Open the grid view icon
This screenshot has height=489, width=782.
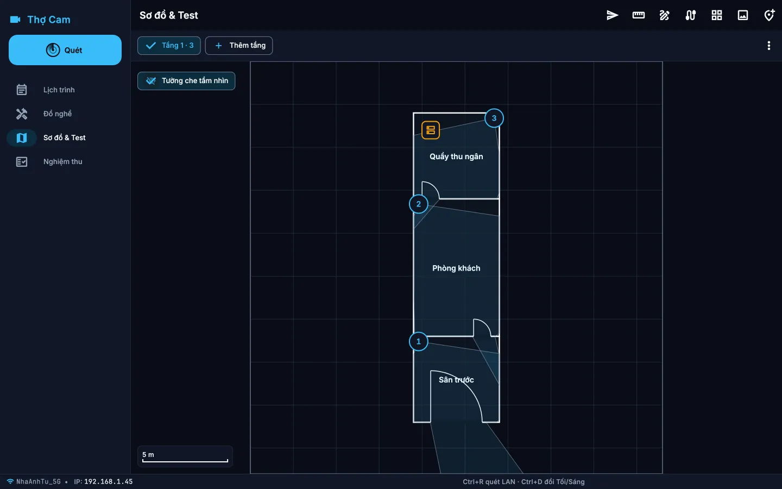[x=717, y=15]
